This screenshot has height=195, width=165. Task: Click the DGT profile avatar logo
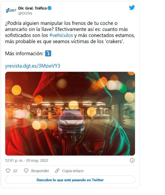(11, 10)
